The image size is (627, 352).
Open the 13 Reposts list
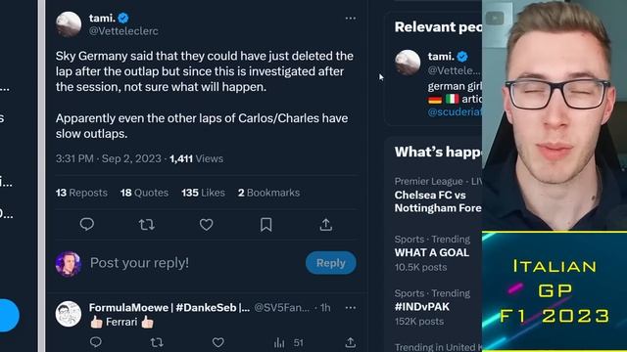tap(81, 193)
